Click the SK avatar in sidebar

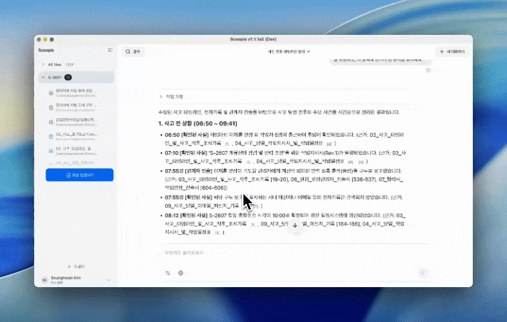[x=45, y=280]
